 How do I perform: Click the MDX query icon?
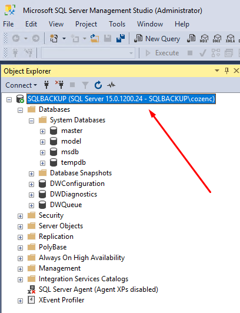204,38
